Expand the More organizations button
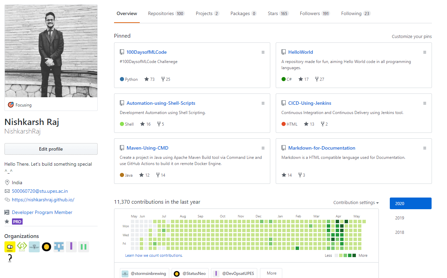Image resolution: width=447 pixels, height=278 pixels. pyautogui.click(x=271, y=273)
